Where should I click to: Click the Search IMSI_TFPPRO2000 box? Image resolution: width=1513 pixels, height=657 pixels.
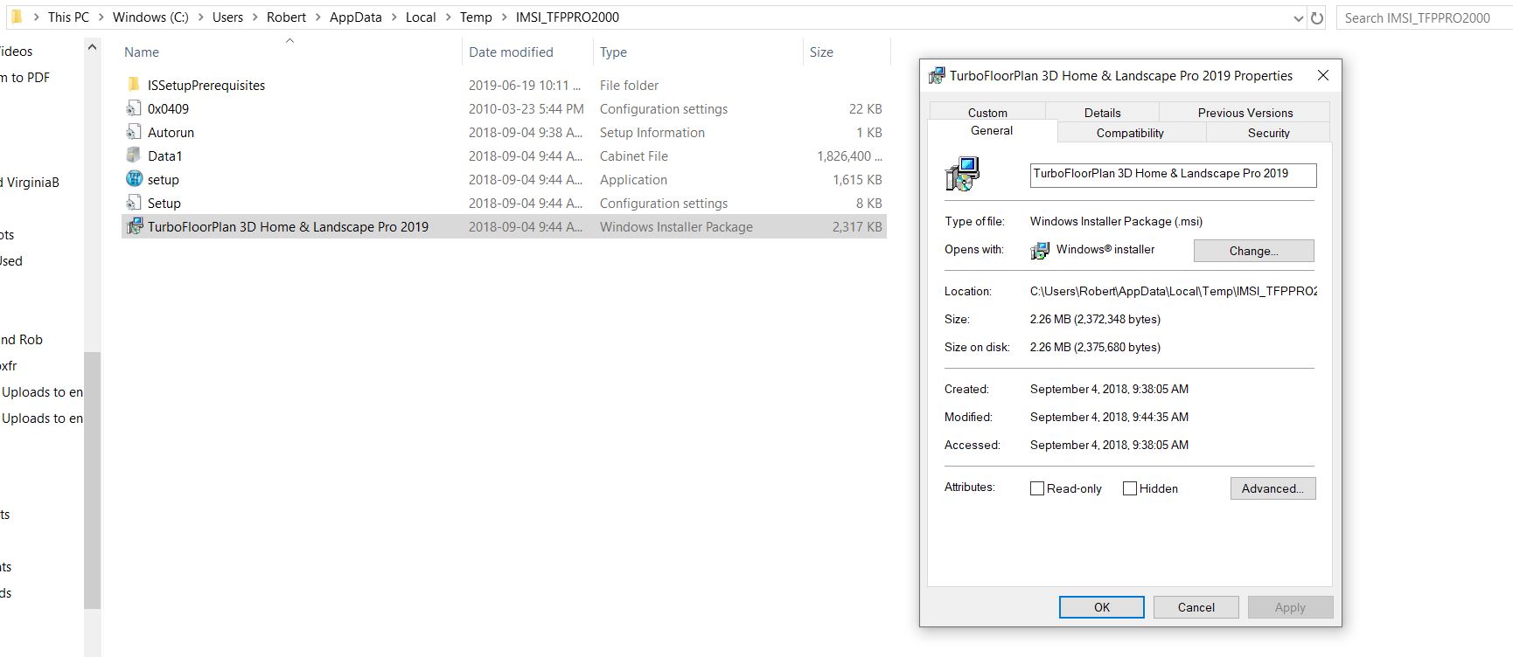(1424, 17)
